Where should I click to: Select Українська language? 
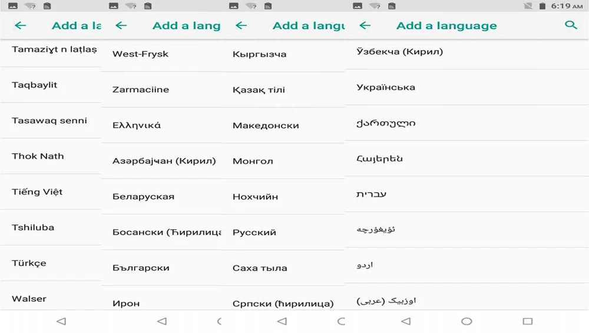pos(467,87)
